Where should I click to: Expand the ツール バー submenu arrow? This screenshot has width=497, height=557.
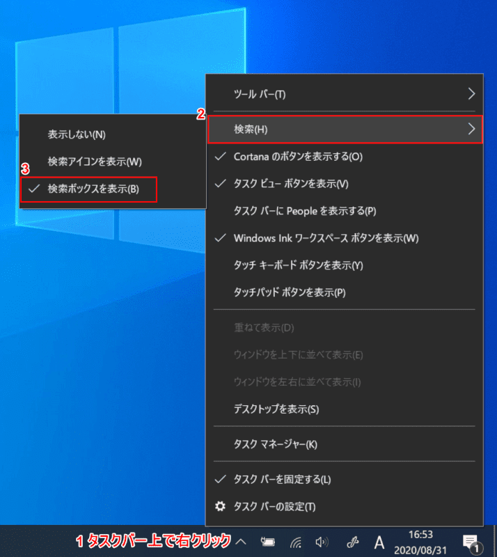[x=471, y=94]
